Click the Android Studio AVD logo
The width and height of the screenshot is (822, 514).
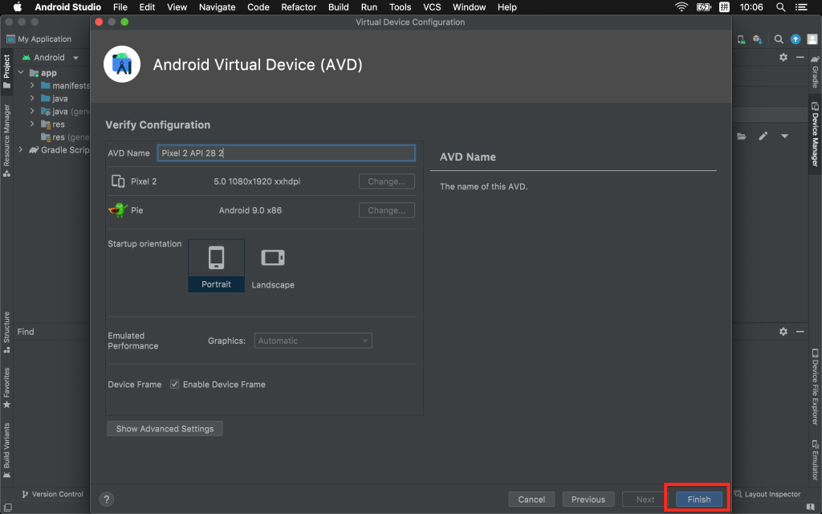(x=122, y=64)
